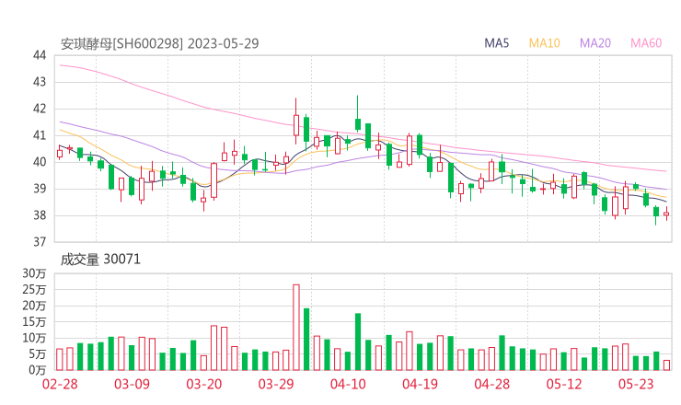Click the 03-20 date axis label

(204, 384)
